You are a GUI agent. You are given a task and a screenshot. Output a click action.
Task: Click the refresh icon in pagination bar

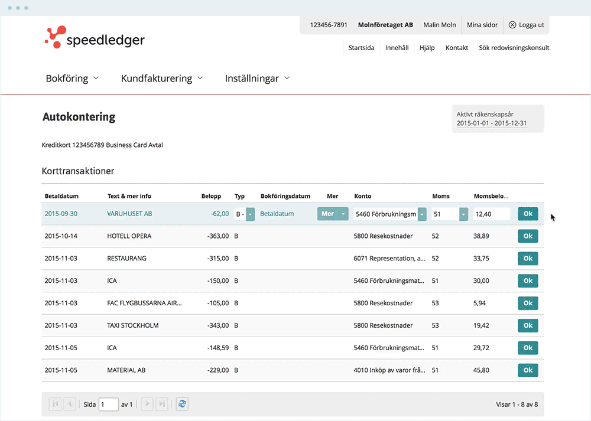(182, 404)
